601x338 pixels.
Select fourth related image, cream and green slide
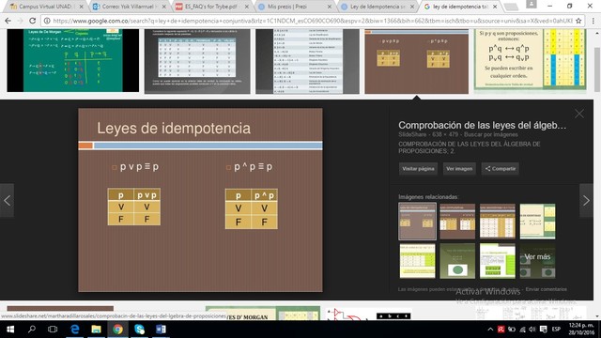point(537,222)
